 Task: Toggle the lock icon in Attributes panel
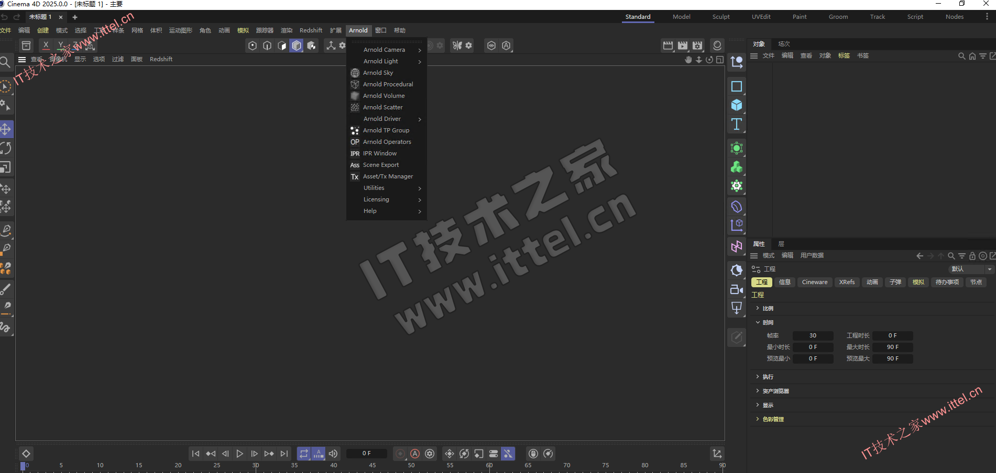(972, 256)
